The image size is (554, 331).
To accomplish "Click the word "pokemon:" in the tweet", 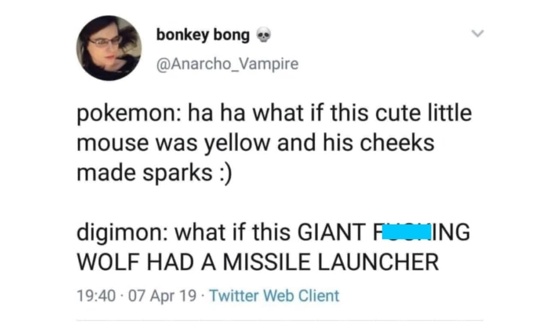I will coord(113,115).
